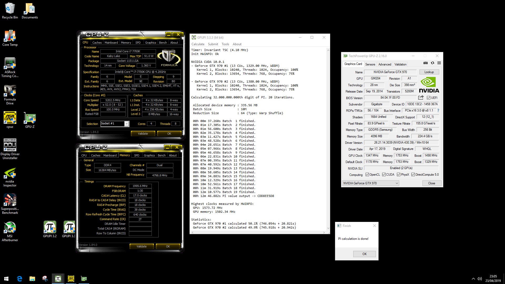Image resolution: width=505 pixels, height=284 pixels.
Task: Click the Core Speed value field
Action: coord(113,100)
